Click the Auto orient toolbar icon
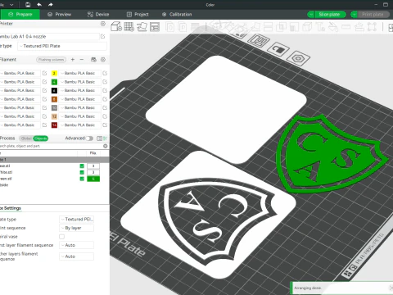 coord(142,27)
